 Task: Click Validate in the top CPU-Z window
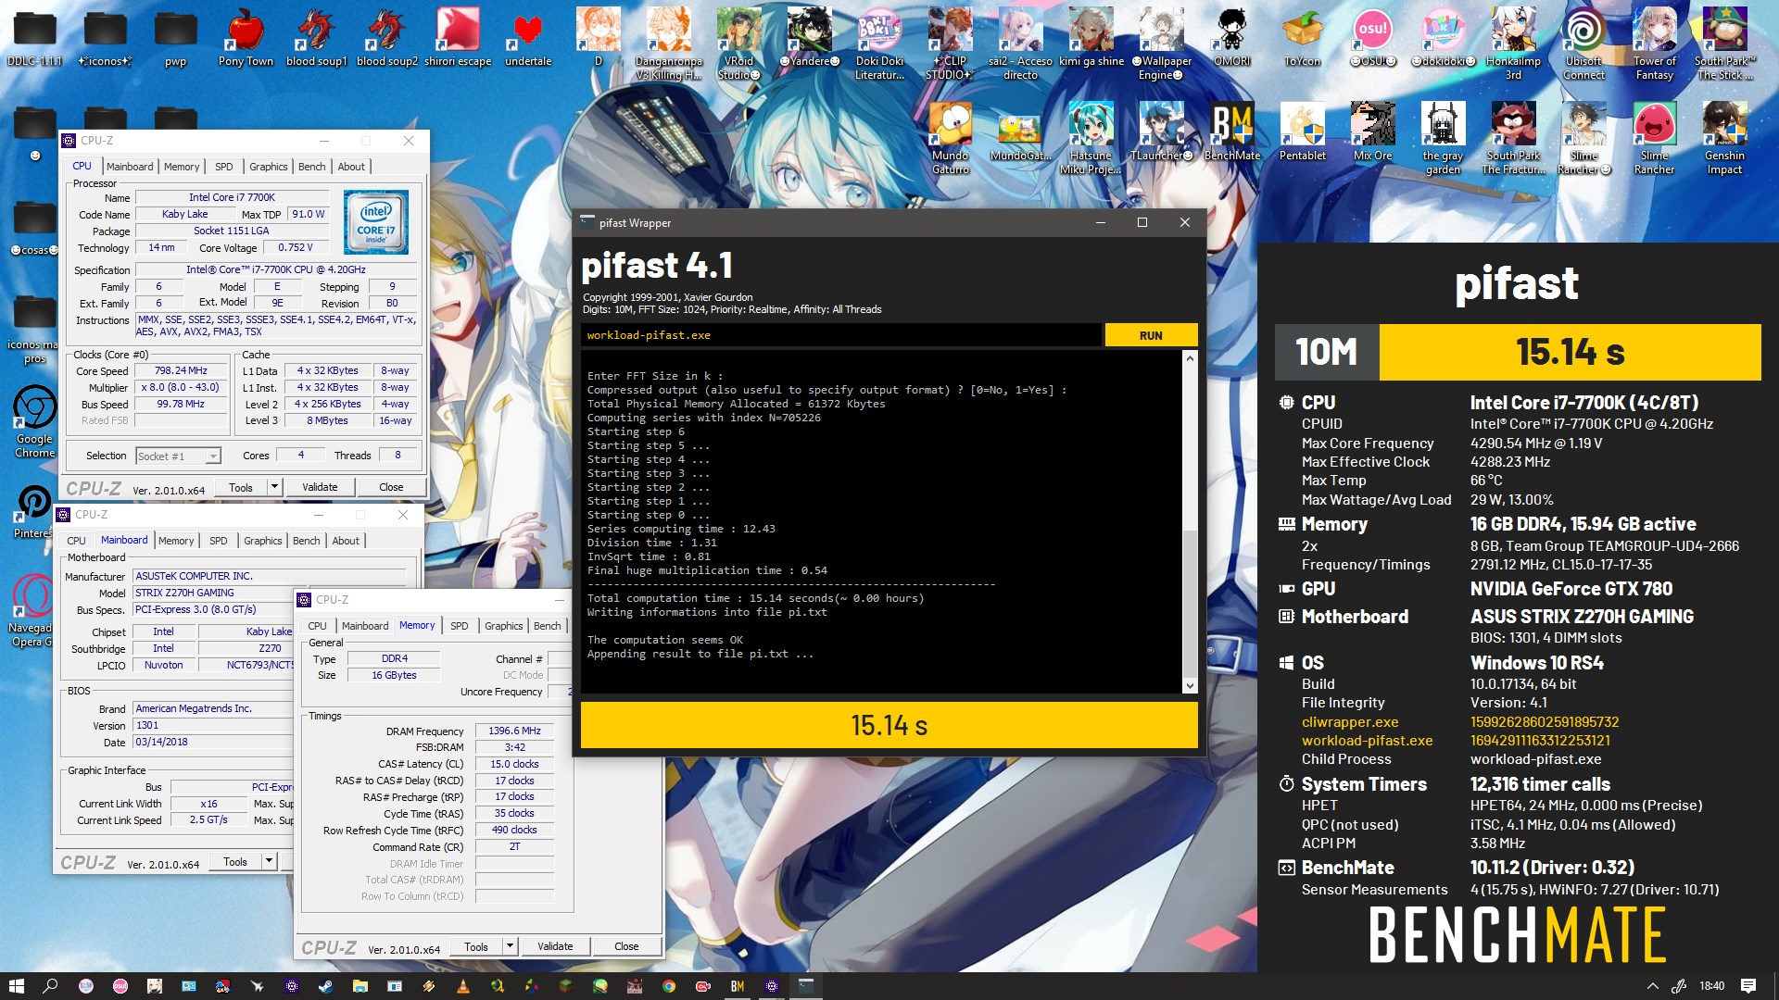320,487
